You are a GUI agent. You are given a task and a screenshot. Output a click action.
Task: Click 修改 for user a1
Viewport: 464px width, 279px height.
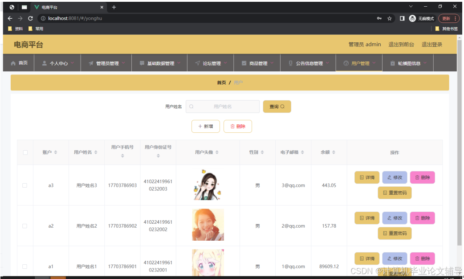pos(395,258)
